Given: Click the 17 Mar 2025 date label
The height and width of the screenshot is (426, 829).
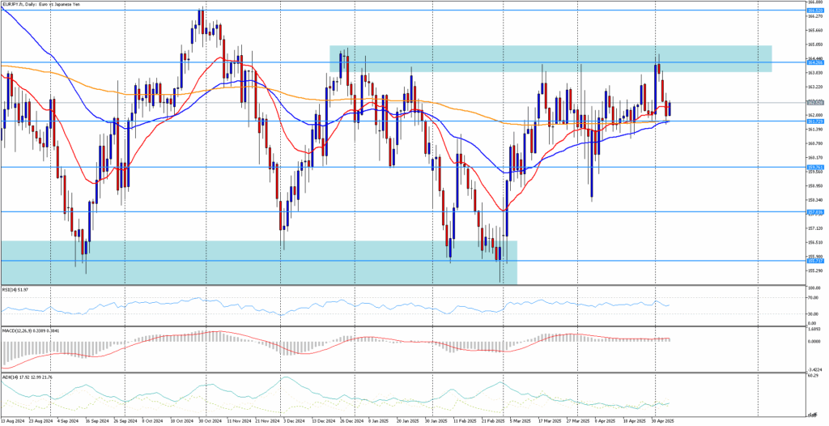Looking at the screenshot, I should 551,421.
